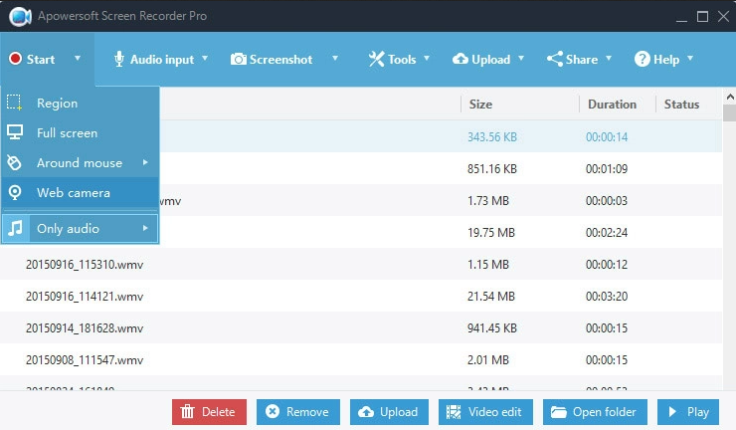Click the cloud Upload icon in toolbar
736x430 pixels.
click(x=460, y=59)
